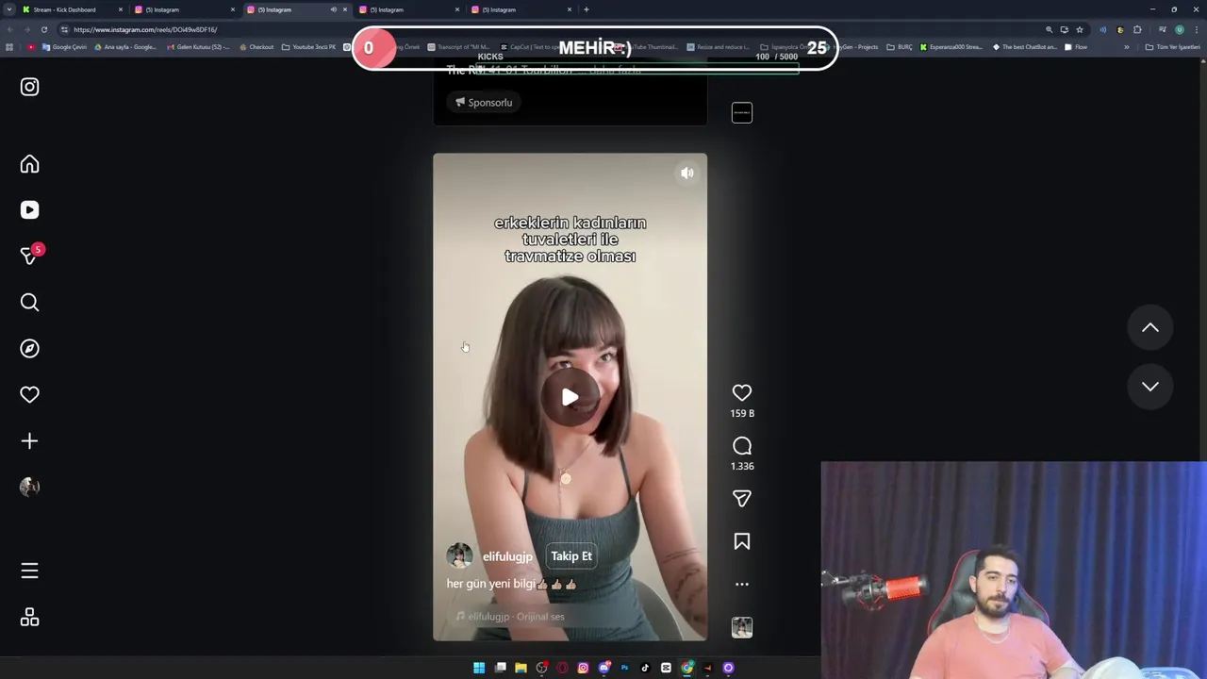The height and width of the screenshot is (679, 1207).
Task: Open the Also from Meta icon
Action: (29, 617)
